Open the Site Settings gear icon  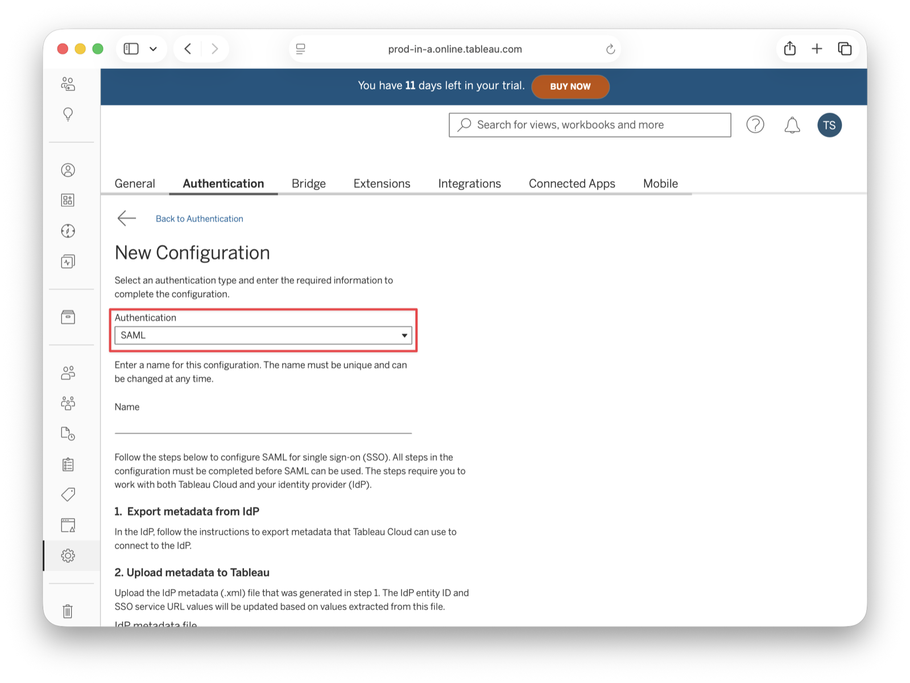click(x=68, y=556)
